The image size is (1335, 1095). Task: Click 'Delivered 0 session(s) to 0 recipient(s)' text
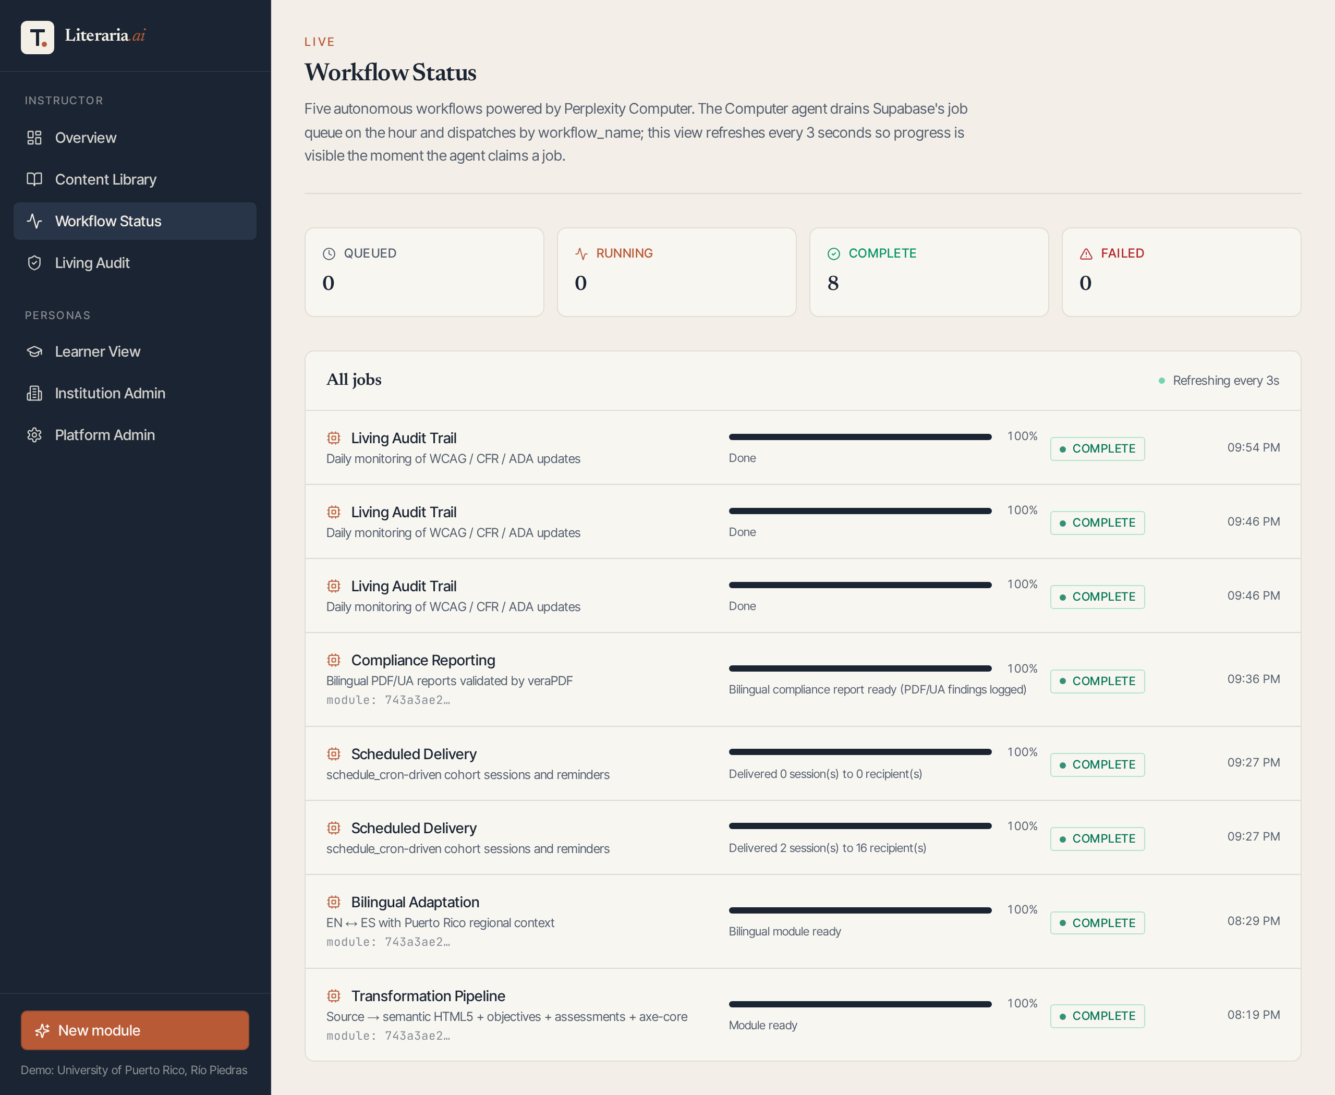pyautogui.click(x=825, y=774)
